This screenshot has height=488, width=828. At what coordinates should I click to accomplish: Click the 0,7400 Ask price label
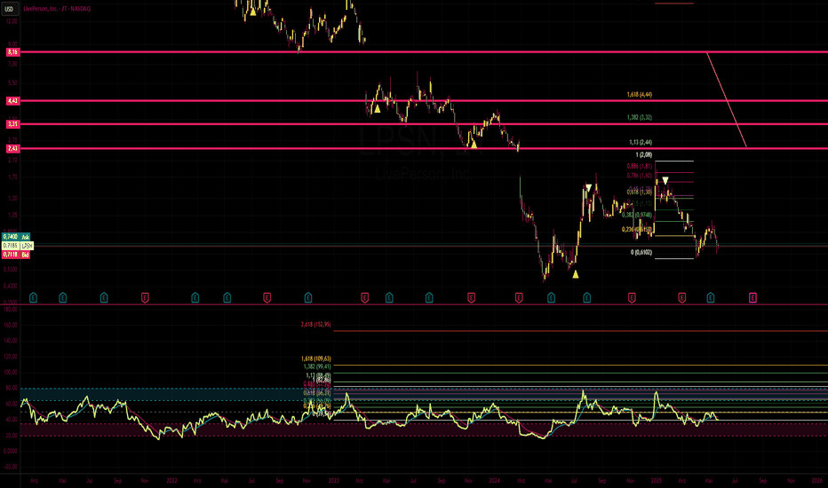16,237
